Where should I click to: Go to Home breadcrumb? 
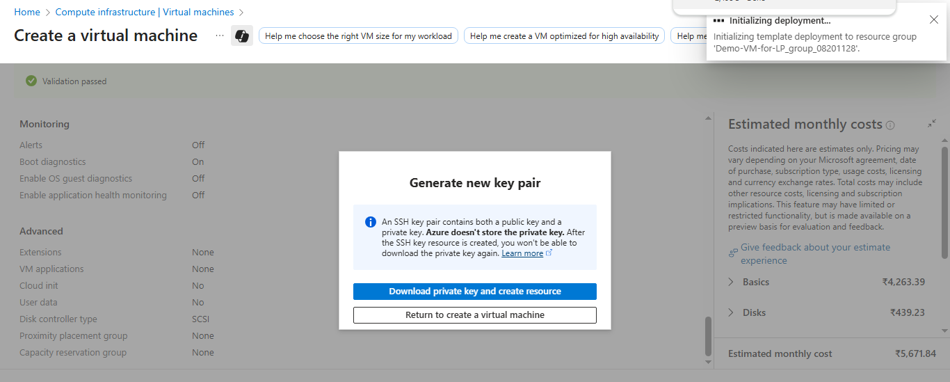click(x=27, y=12)
